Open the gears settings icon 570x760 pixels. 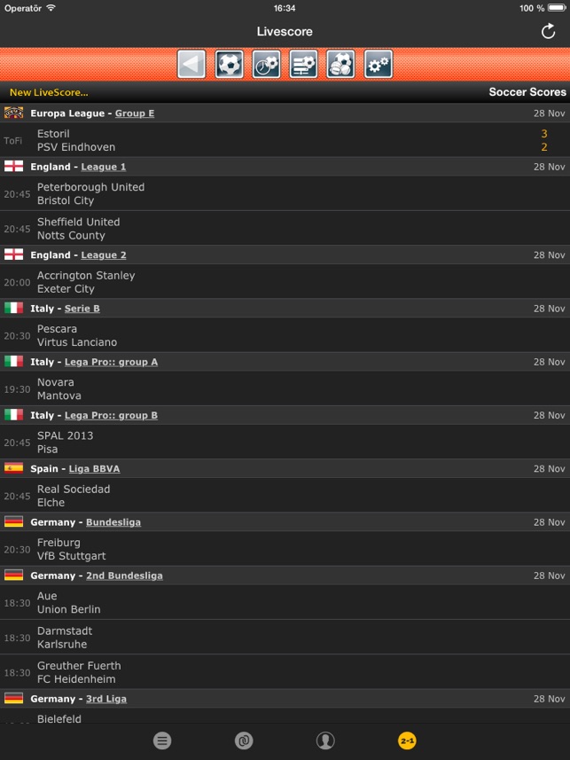pos(379,64)
